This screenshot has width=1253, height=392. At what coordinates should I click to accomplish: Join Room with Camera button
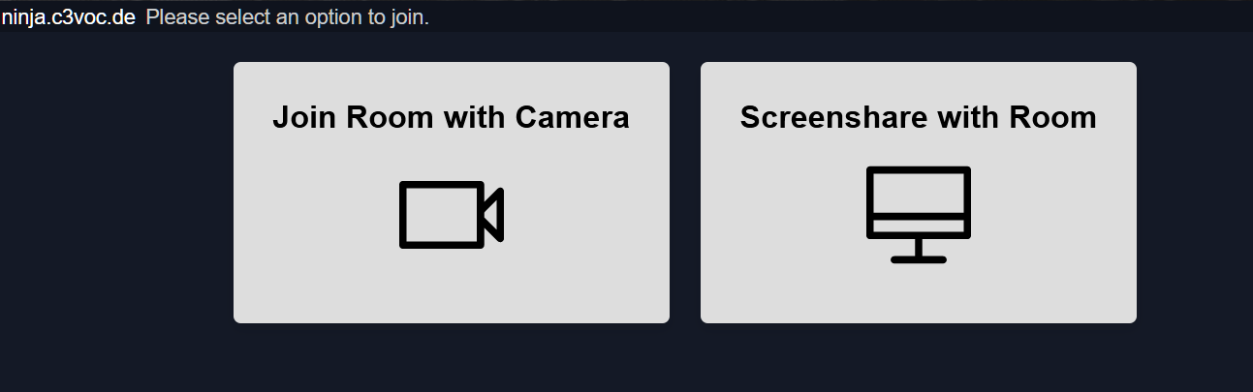tap(452, 193)
